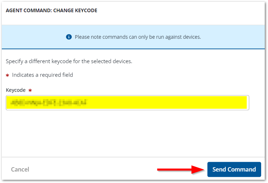Click the red asterisk beside the Keycode label
This screenshot has height=183, width=268.
click(x=30, y=91)
